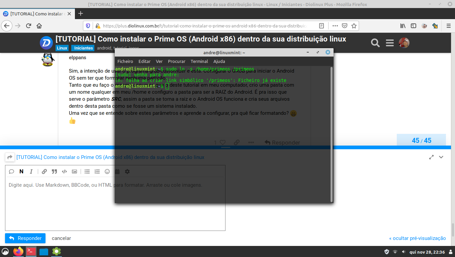Hide preview via ocultar pré-visualização
Screen dimensions: 455x257
click(418, 238)
